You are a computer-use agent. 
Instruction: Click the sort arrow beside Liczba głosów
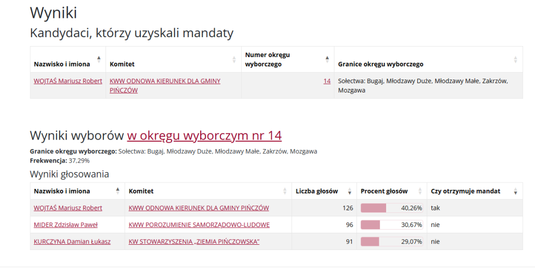click(x=350, y=191)
